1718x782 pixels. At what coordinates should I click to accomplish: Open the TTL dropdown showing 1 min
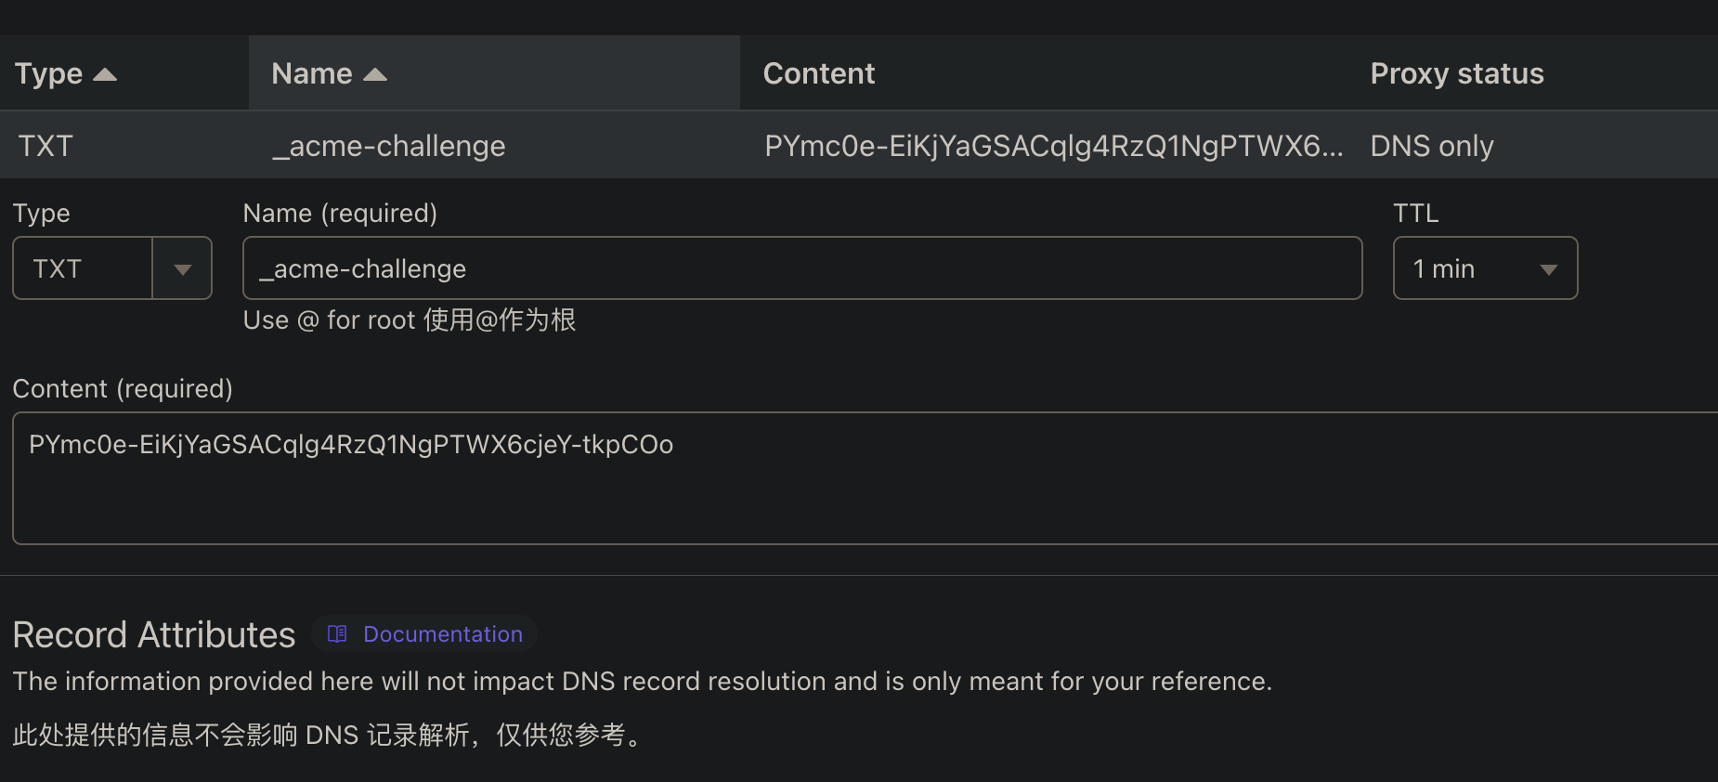click(1485, 268)
